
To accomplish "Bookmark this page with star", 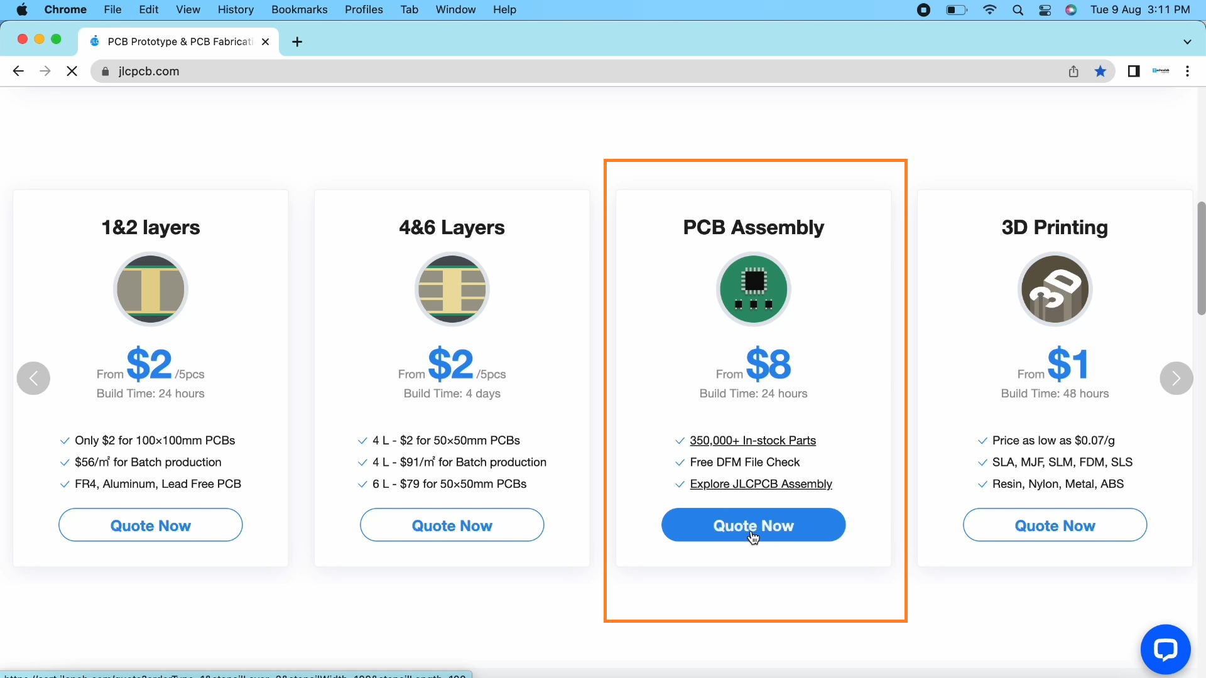I will pyautogui.click(x=1100, y=72).
